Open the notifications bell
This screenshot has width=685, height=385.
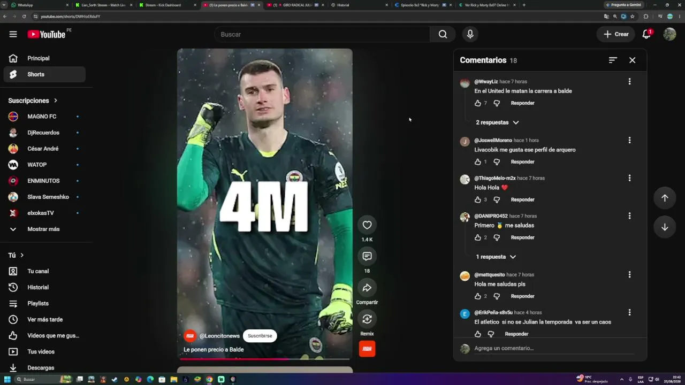(646, 34)
